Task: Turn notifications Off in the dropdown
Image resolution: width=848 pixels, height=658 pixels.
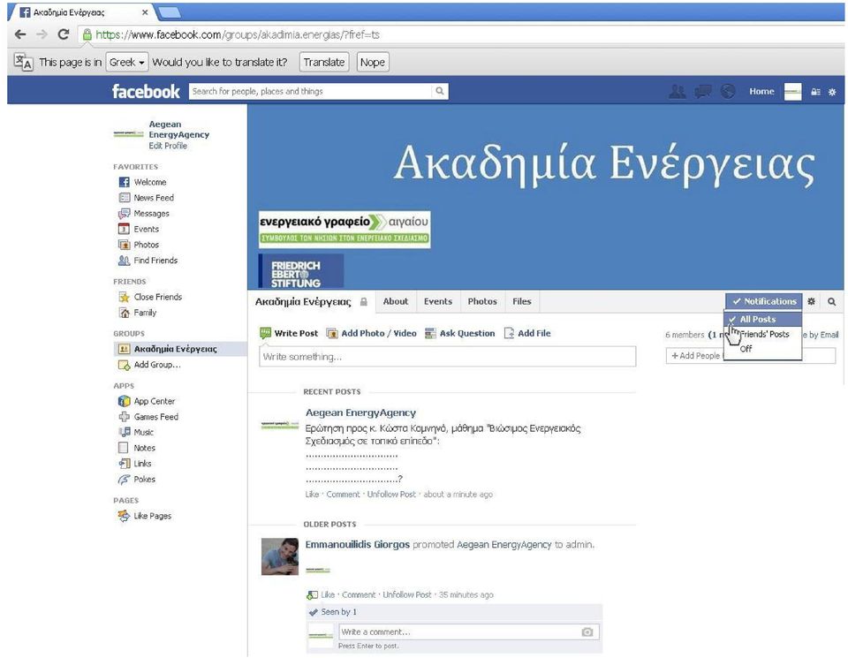Action: [x=762, y=349]
